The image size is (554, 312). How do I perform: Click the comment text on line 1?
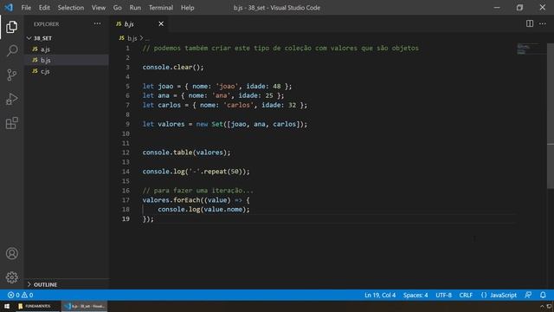pos(280,49)
